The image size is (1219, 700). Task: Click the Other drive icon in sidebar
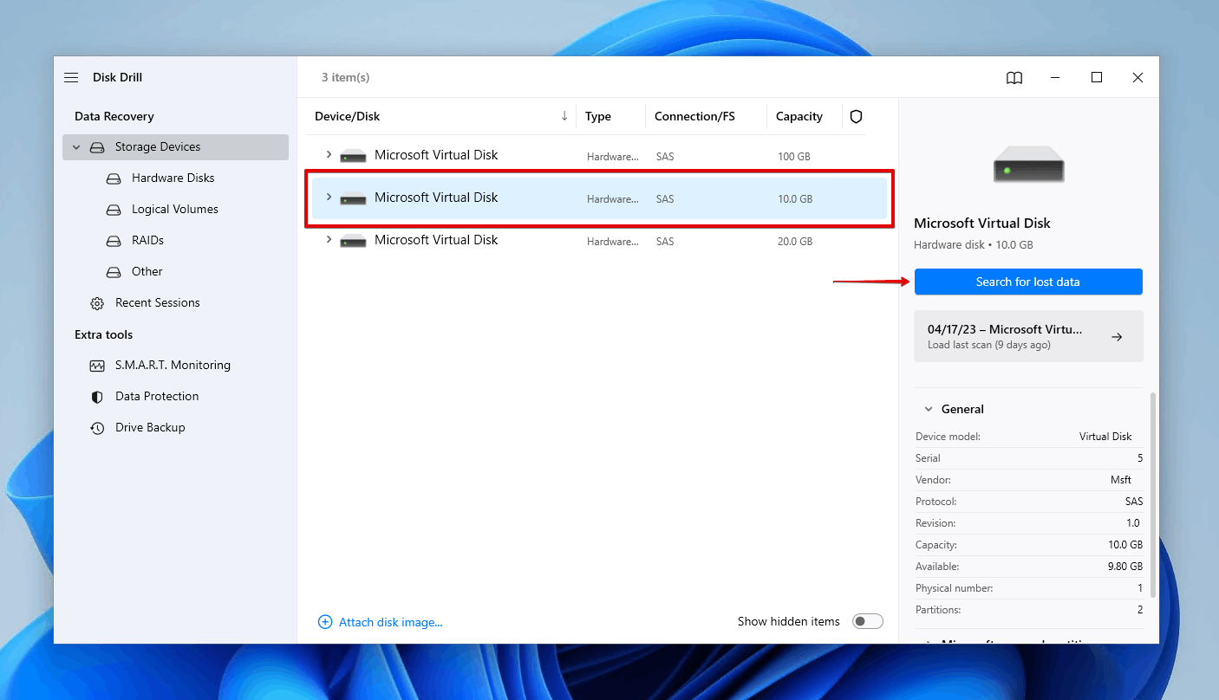pyautogui.click(x=114, y=272)
